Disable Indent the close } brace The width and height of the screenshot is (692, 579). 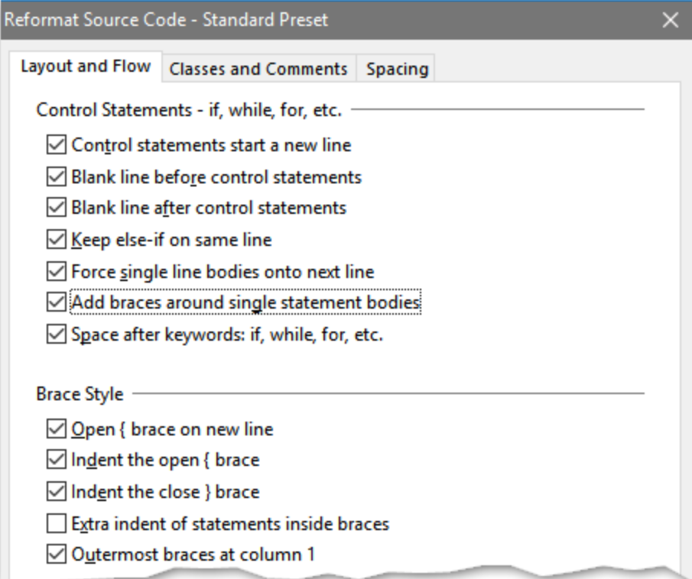[57, 492]
